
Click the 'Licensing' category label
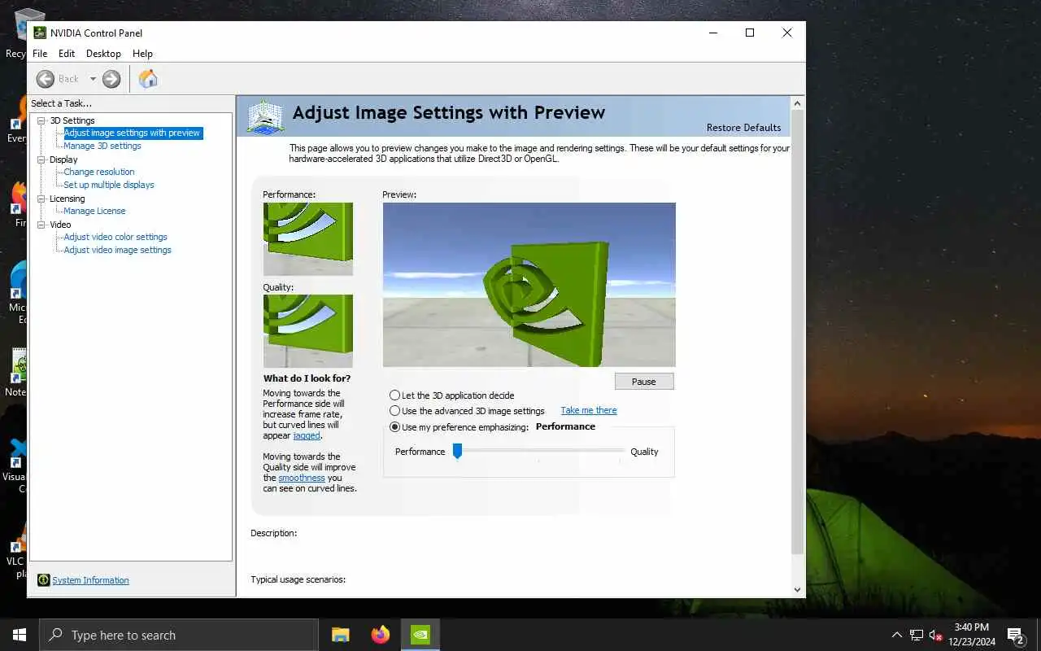pyautogui.click(x=67, y=199)
